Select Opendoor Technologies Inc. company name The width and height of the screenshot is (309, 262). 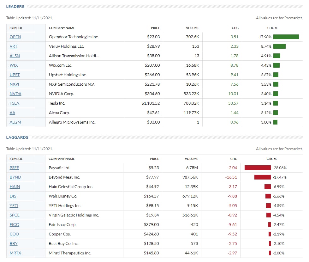pyautogui.click(x=74, y=37)
